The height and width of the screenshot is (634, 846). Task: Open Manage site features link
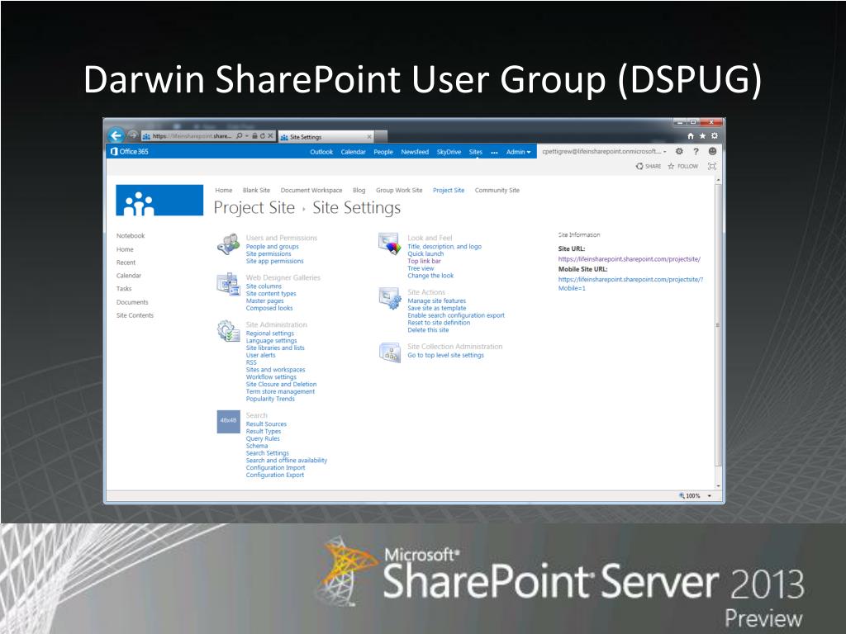[436, 300]
